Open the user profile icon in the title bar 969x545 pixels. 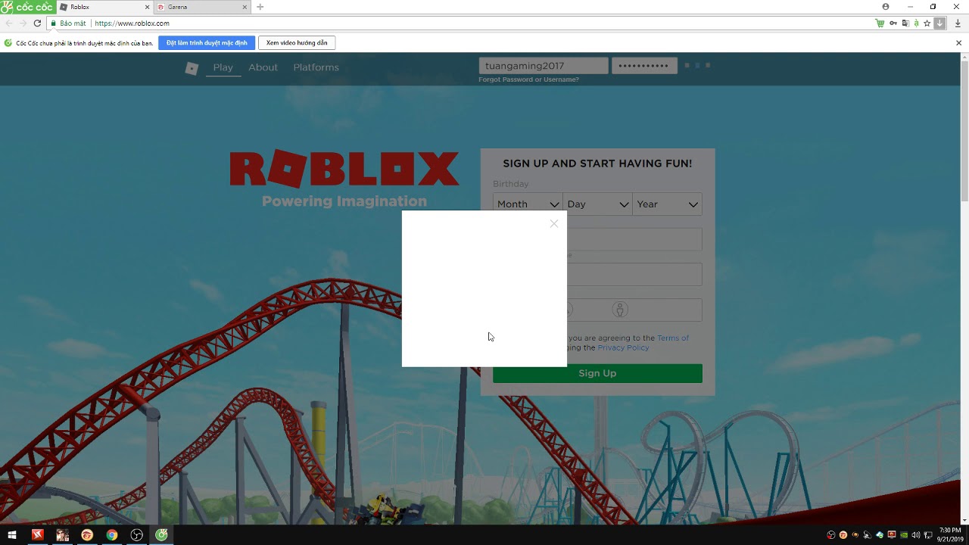coord(886,7)
